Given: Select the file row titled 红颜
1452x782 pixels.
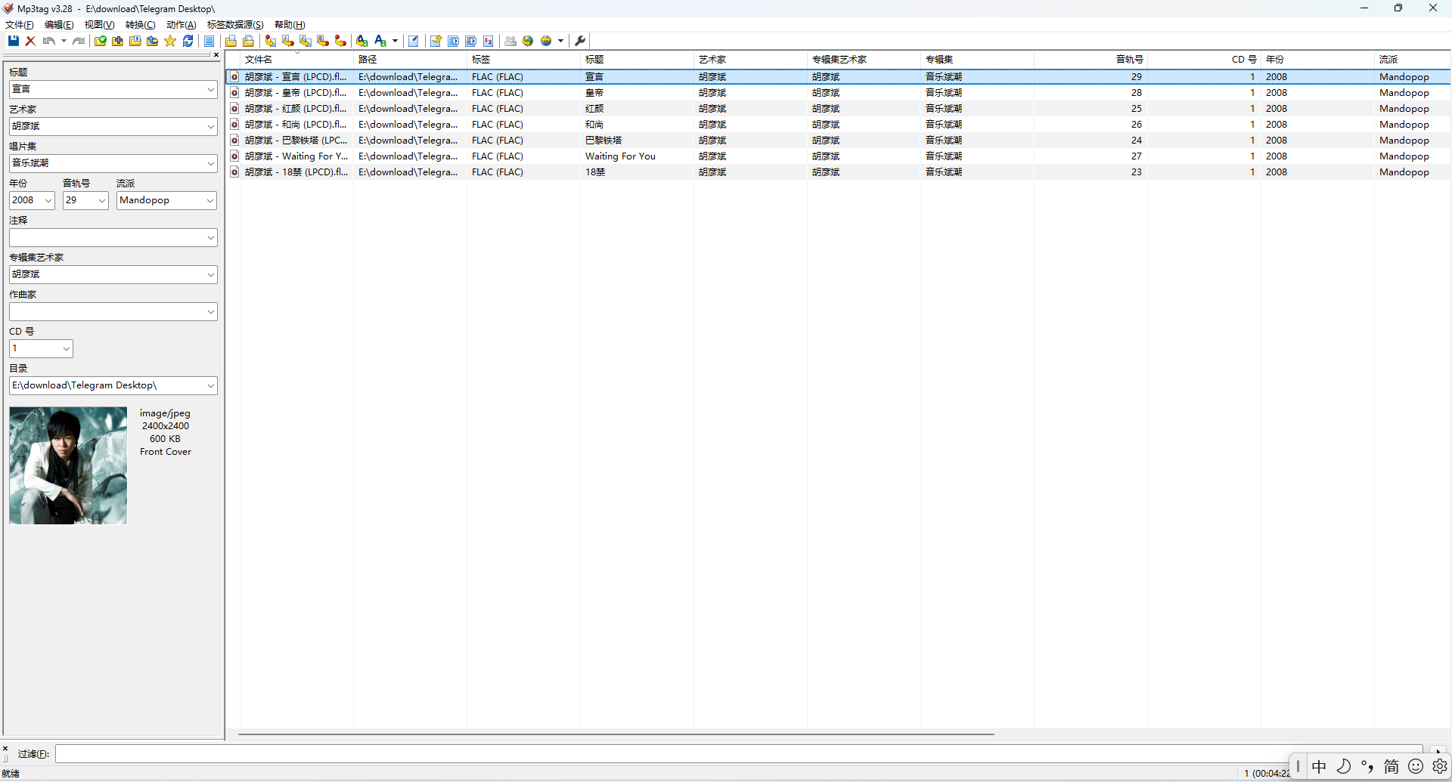Looking at the screenshot, I should coord(838,109).
